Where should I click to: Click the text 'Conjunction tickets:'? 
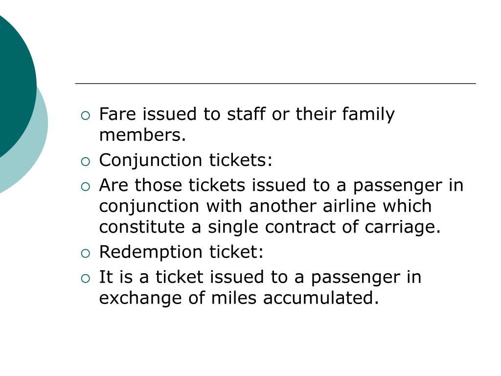[185, 160]
